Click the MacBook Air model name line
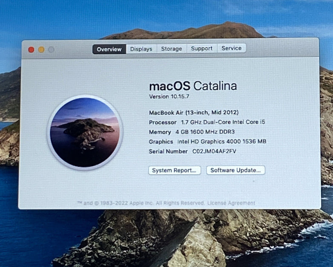This screenshot has height=267, width=333. [x=191, y=113]
